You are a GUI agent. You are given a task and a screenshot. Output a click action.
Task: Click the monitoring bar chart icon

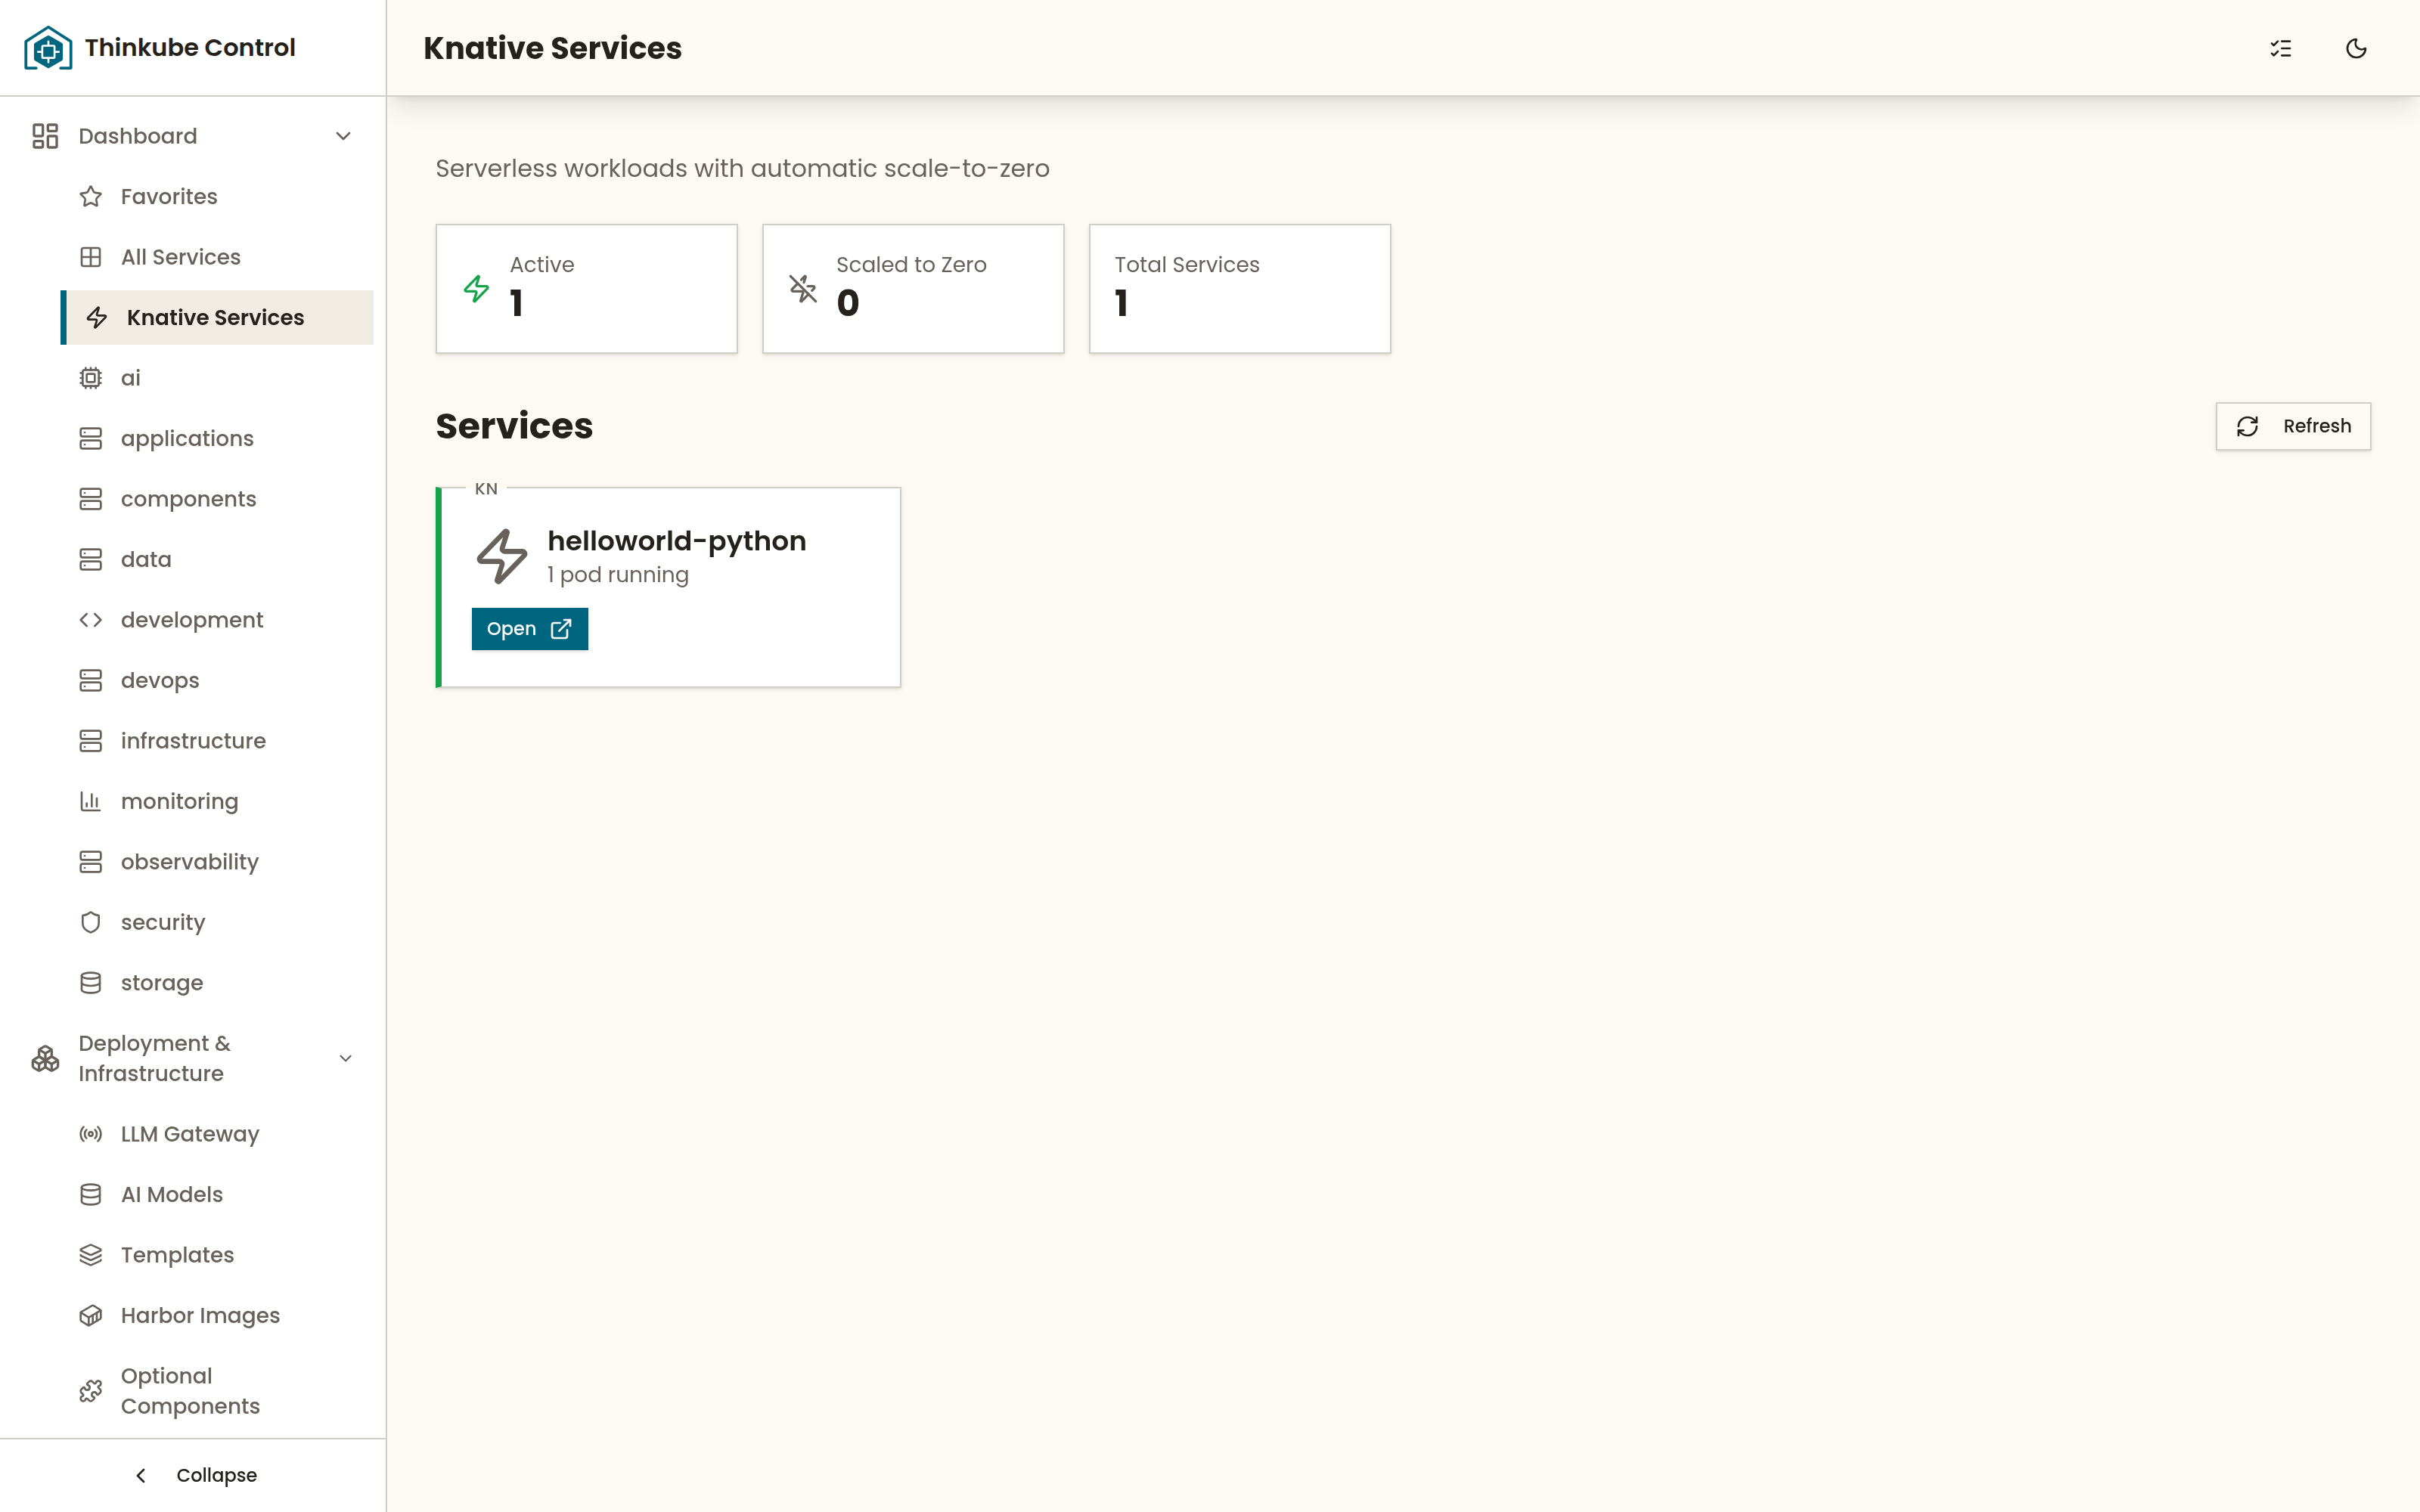click(91, 802)
